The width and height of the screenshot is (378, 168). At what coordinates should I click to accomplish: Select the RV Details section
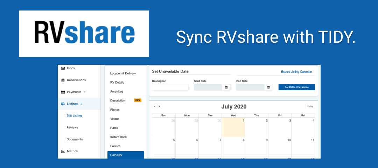(117, 83)
